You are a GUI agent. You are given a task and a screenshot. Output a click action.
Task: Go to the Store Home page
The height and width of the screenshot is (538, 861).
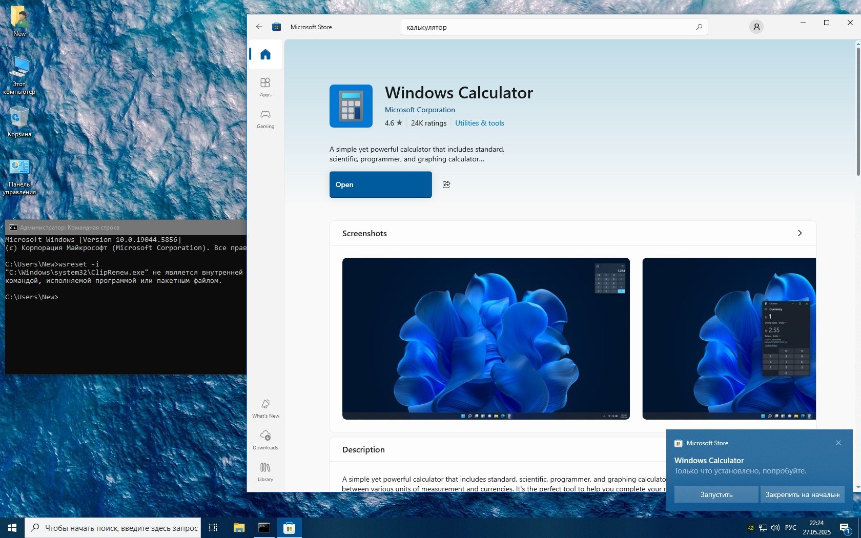coord(265,54)
